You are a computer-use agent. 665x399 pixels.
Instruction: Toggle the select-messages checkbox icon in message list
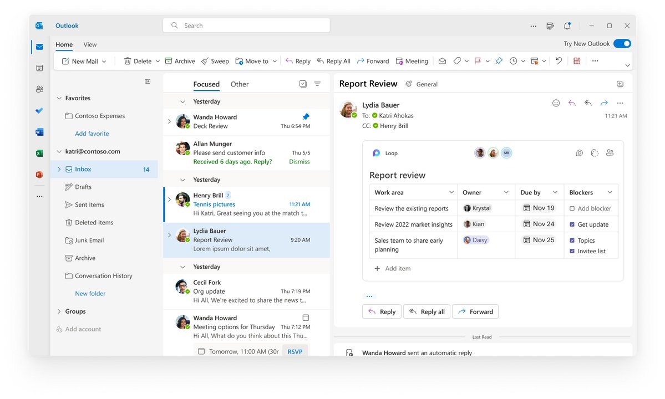pyautogui.click(x=303, y=84)
